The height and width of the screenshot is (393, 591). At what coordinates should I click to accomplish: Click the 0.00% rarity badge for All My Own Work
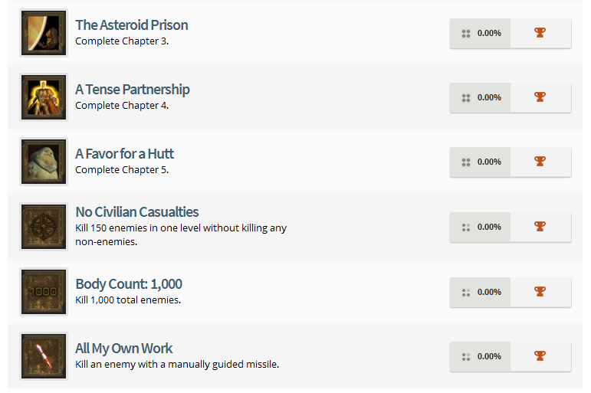click(481, 356)
